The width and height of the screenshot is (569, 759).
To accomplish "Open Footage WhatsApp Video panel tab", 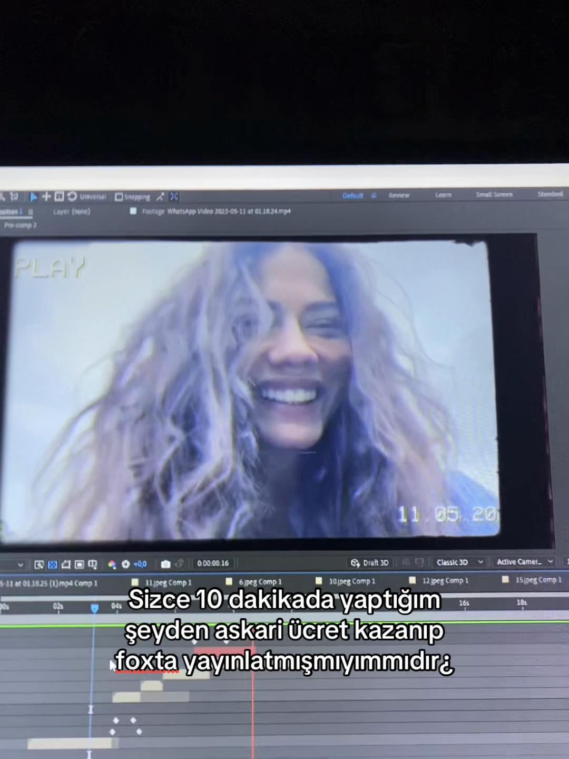I will [216, 211].
